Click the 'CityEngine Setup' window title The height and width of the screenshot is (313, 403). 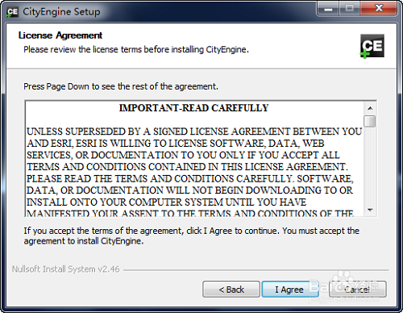(x=61, y=12)
